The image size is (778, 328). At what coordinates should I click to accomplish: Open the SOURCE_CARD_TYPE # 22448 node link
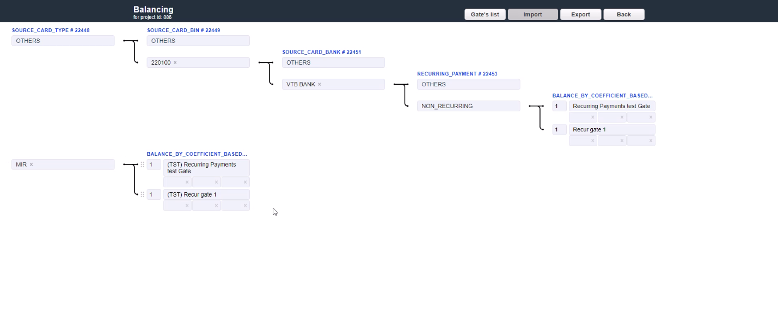tap(51, 30)
